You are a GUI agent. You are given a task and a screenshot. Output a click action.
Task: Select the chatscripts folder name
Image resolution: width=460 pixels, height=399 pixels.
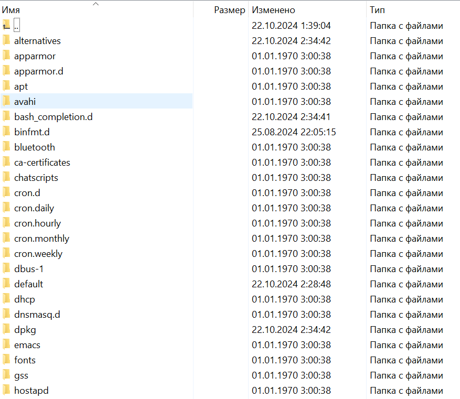[x=36, y=178]
